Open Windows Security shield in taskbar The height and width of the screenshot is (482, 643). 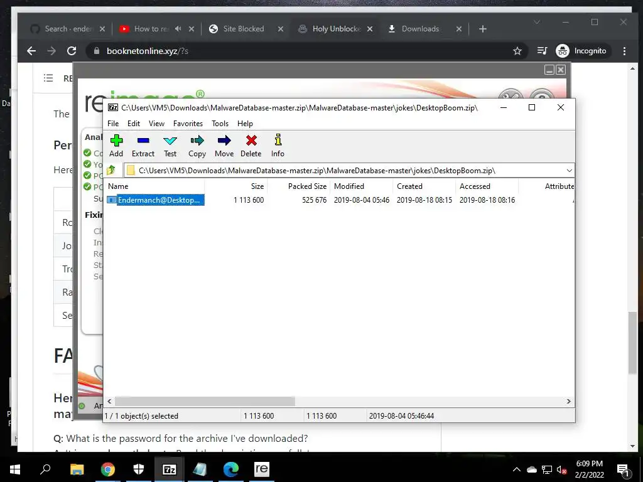[139, 469]
